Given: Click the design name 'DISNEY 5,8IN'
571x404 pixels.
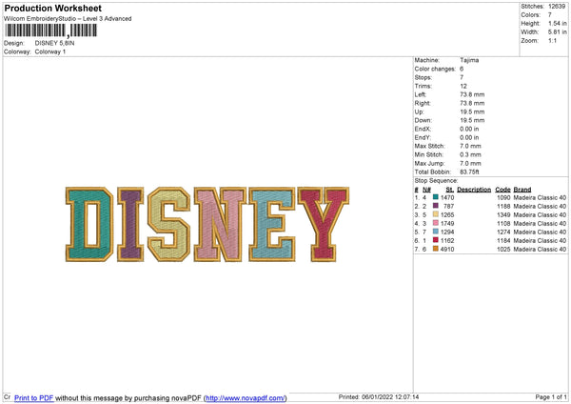Looking at the screenshot, I should point(54,43).
